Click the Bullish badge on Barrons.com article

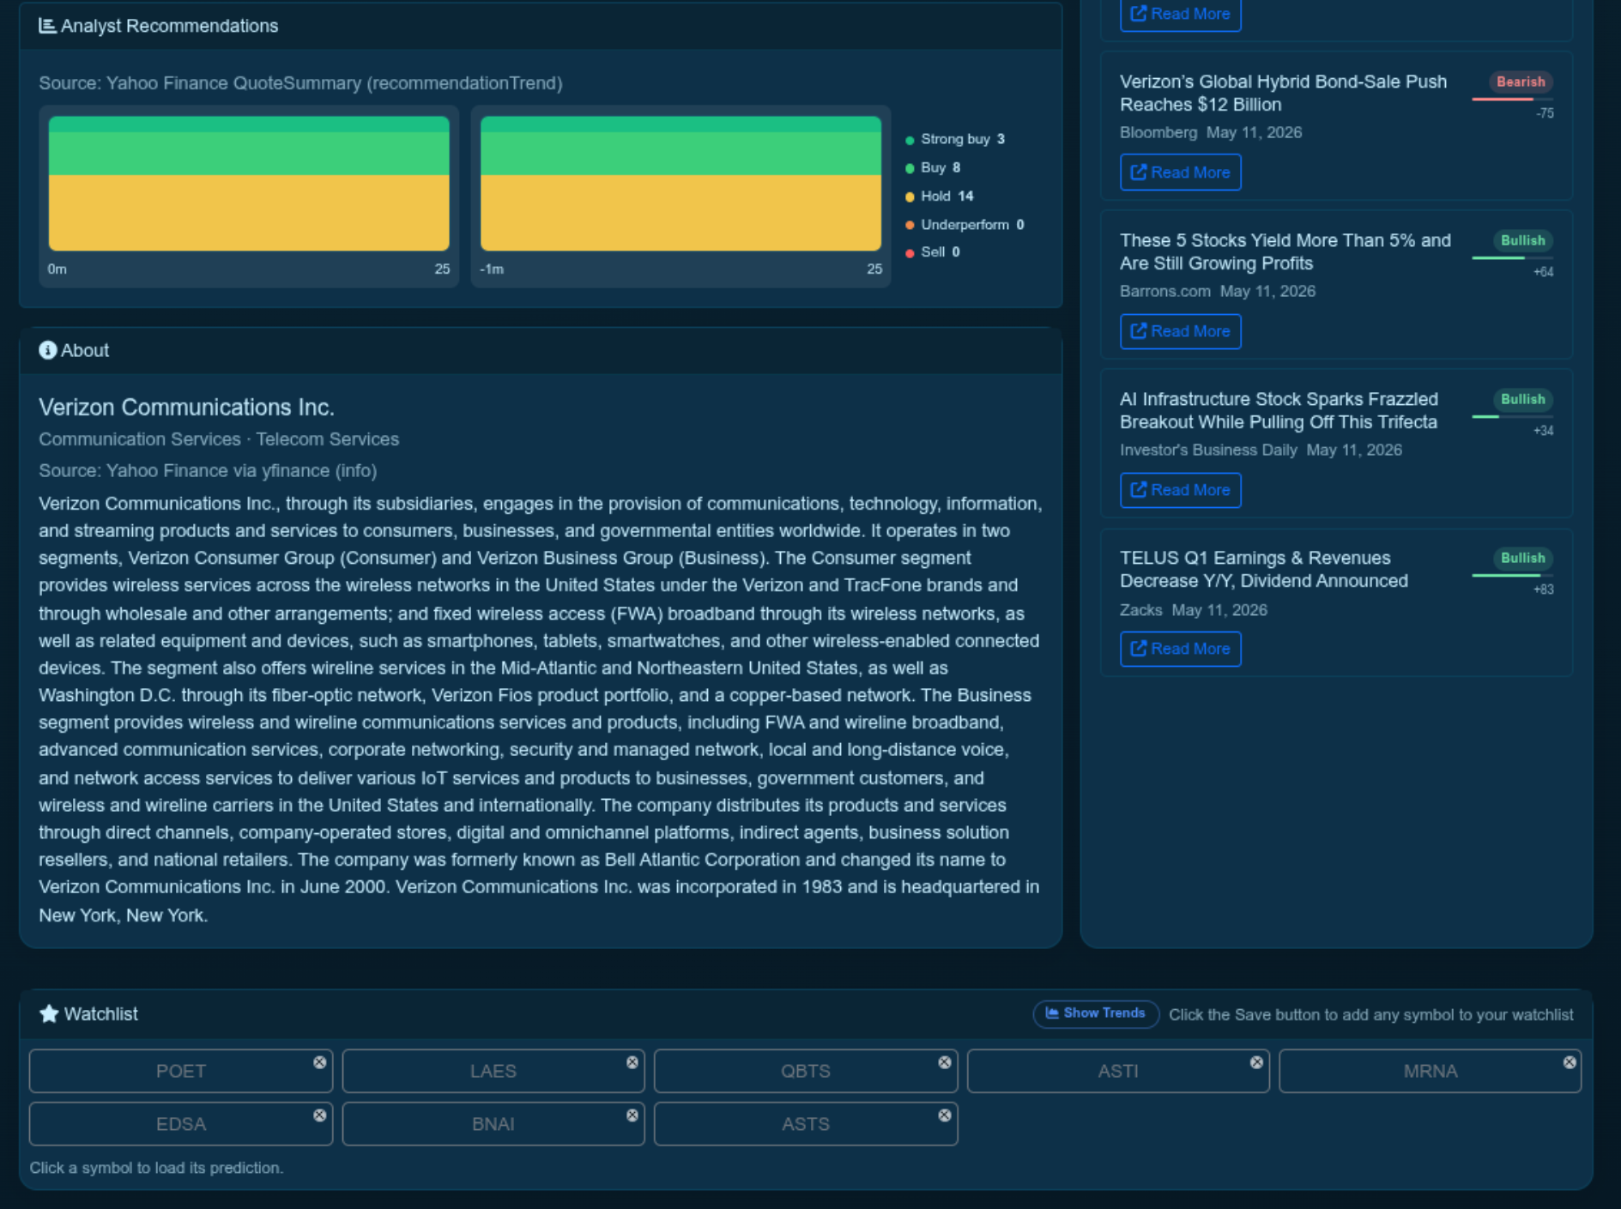[x=1522, y=240]
